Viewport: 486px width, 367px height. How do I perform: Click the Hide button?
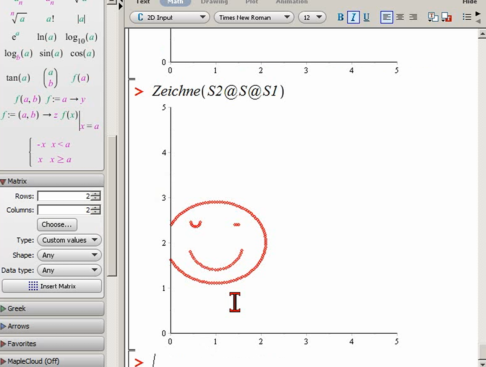pyautogui.click(x=469, y=2)
